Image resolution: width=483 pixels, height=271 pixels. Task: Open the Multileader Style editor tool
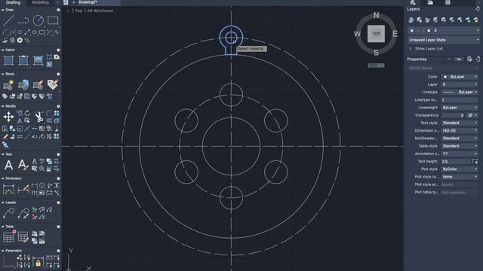(x=23, y=213)
